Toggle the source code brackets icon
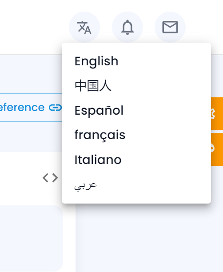Screen dimensions: 223x272 [x=50, y=178]
